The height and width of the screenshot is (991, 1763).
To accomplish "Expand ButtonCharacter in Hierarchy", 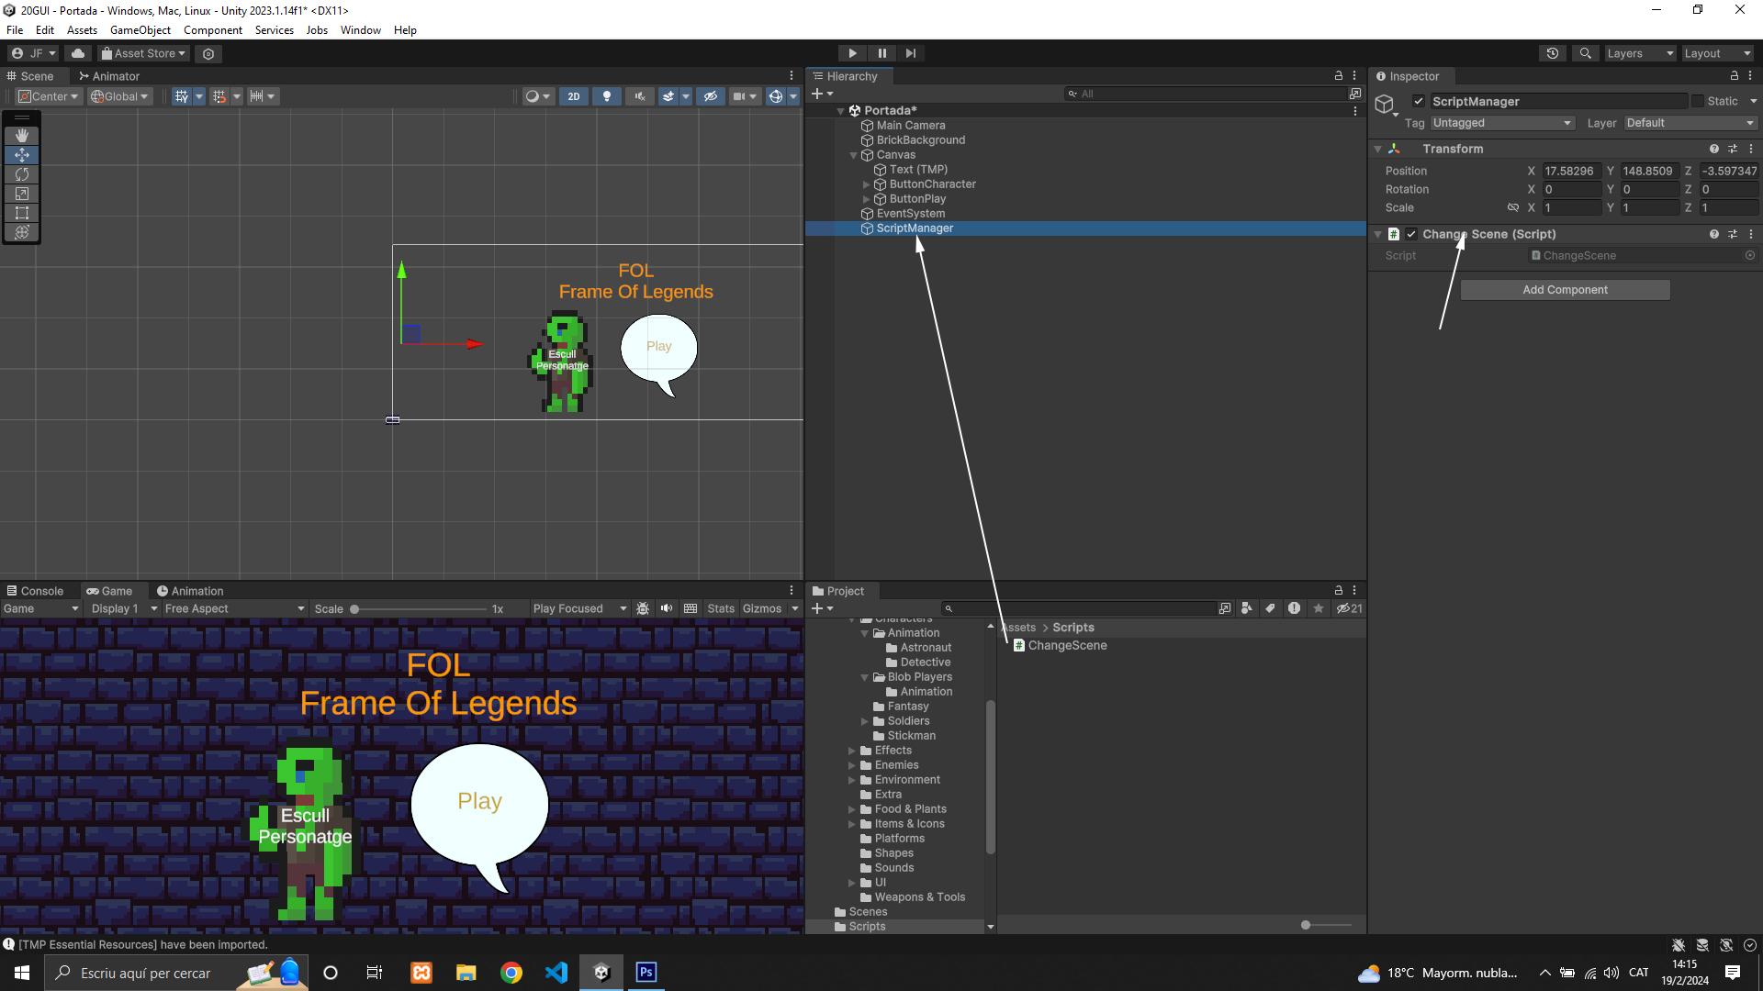I will click(x=866, y=184).
